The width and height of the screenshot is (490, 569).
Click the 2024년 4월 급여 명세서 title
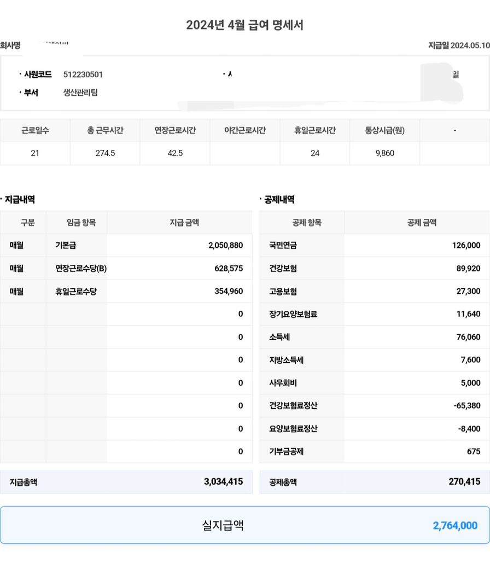(244, 25)
